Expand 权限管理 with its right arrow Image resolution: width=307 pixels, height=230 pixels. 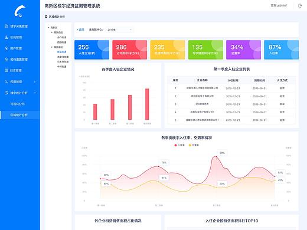(x=35, y=81)
